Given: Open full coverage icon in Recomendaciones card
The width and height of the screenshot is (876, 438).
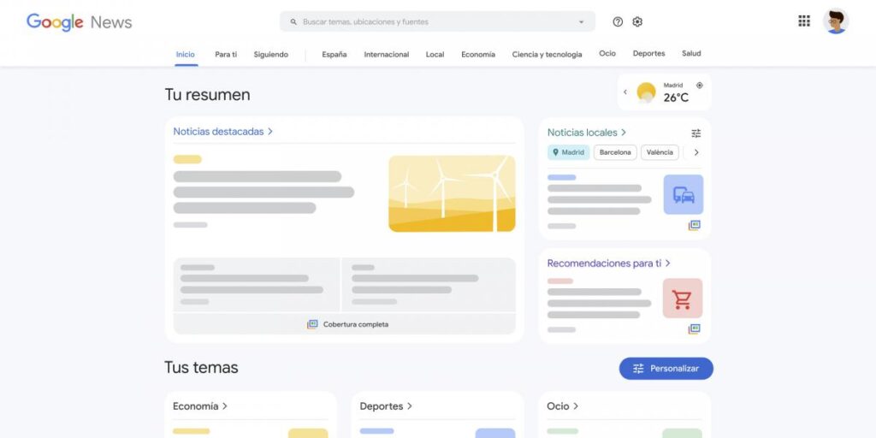Looking at the screenshot, I should 694,329.
